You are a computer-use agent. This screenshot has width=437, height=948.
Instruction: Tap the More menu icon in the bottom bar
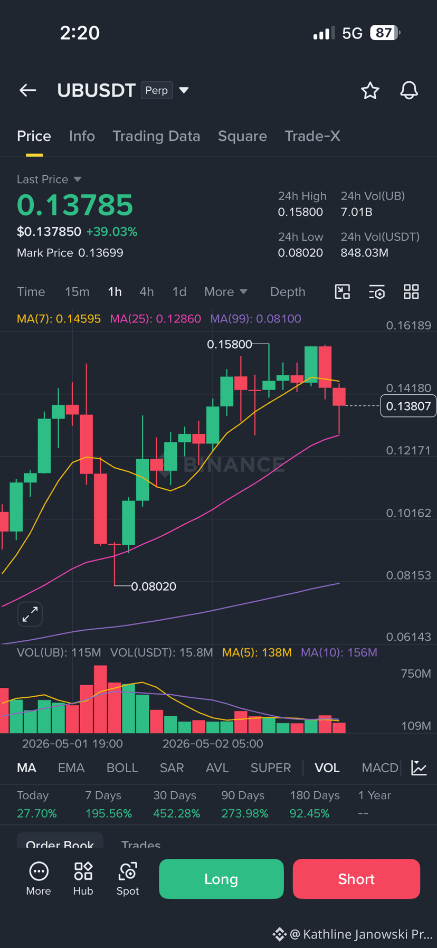coord(39,879)
